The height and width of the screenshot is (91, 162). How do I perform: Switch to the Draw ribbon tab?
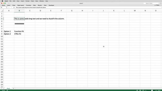(x=14, y=5)
